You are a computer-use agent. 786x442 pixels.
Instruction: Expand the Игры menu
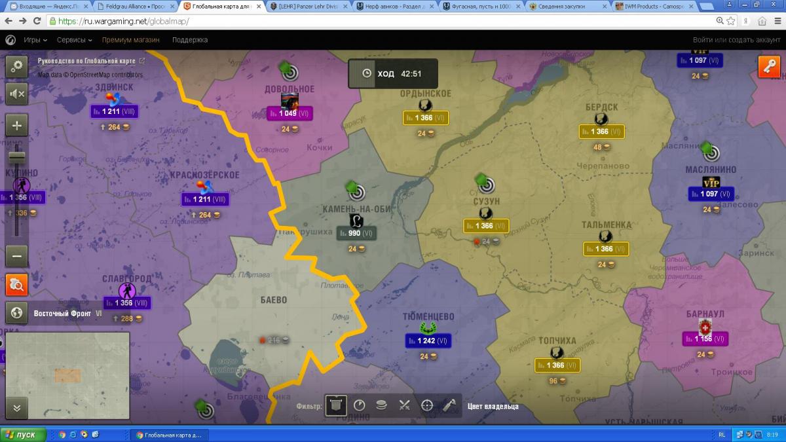tap(35, 40)
